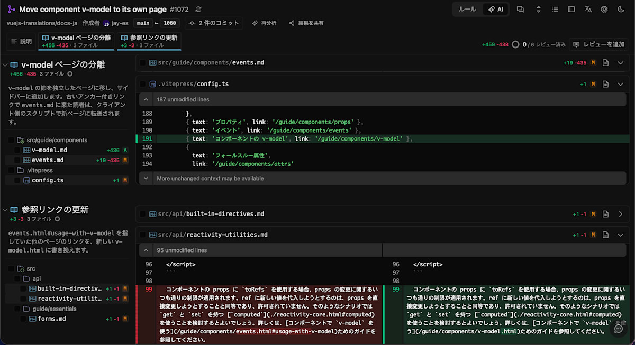Click the 再分析 button
This screenshot has height=345, width=635.
tap(264, 23)
